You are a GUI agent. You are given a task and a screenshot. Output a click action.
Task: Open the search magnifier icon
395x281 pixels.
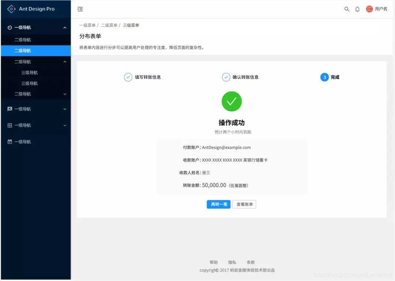[x=346, y=9]
